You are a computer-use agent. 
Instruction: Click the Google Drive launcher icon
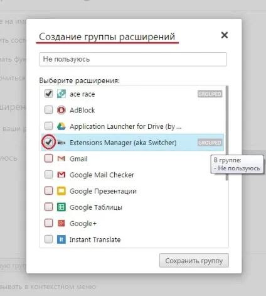[61, 126]
